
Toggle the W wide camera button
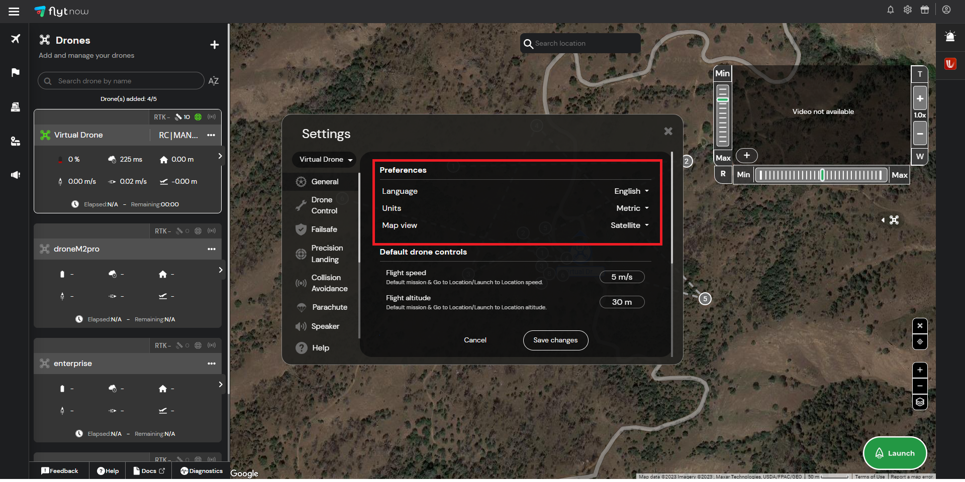919,157
